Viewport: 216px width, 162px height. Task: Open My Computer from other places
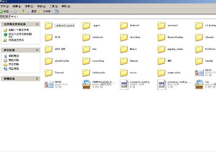pos(13,56)
